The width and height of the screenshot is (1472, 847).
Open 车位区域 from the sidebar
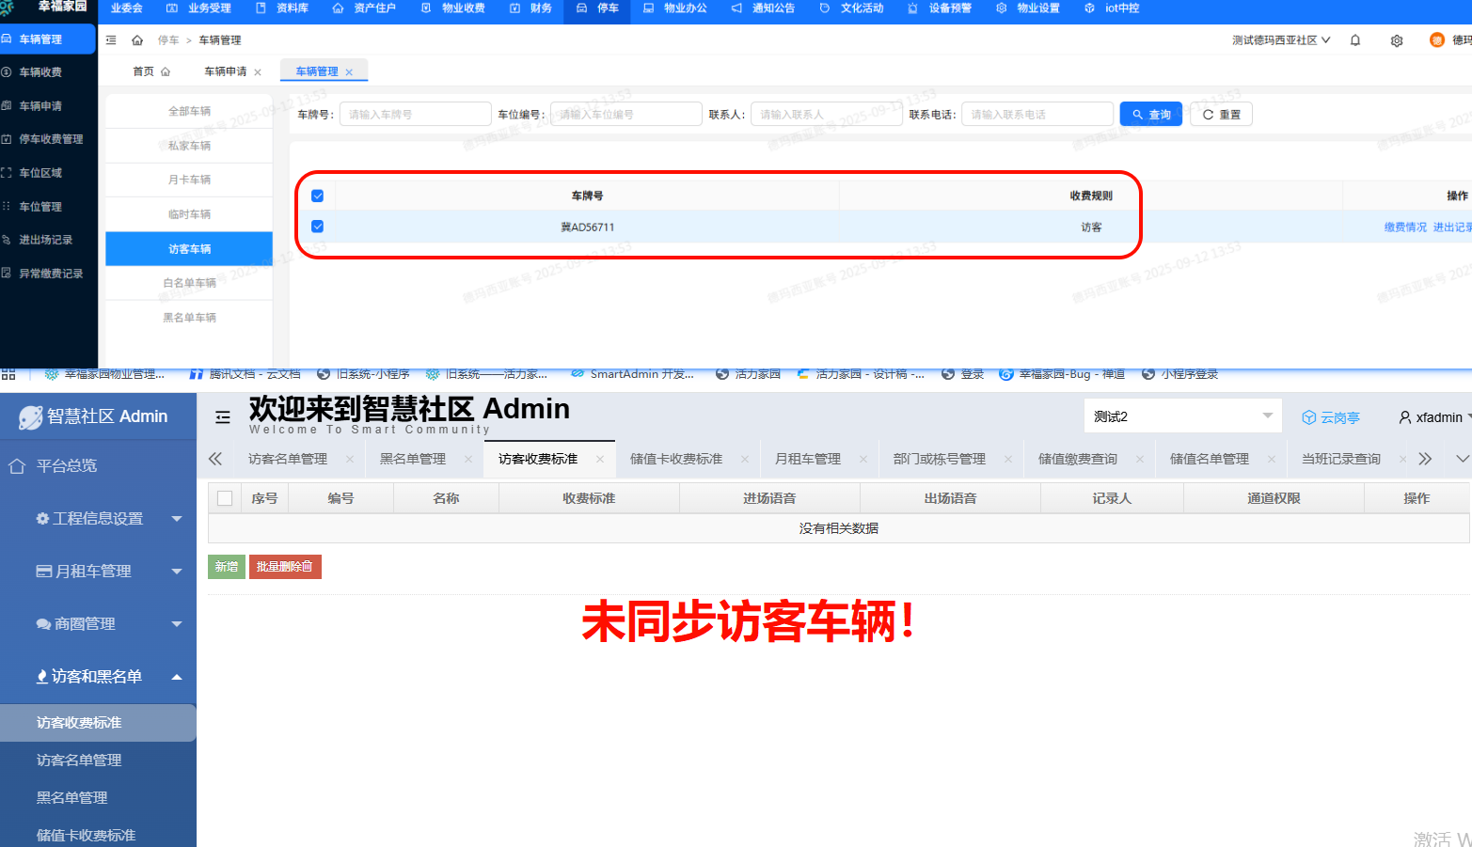[x=49, y=172]
